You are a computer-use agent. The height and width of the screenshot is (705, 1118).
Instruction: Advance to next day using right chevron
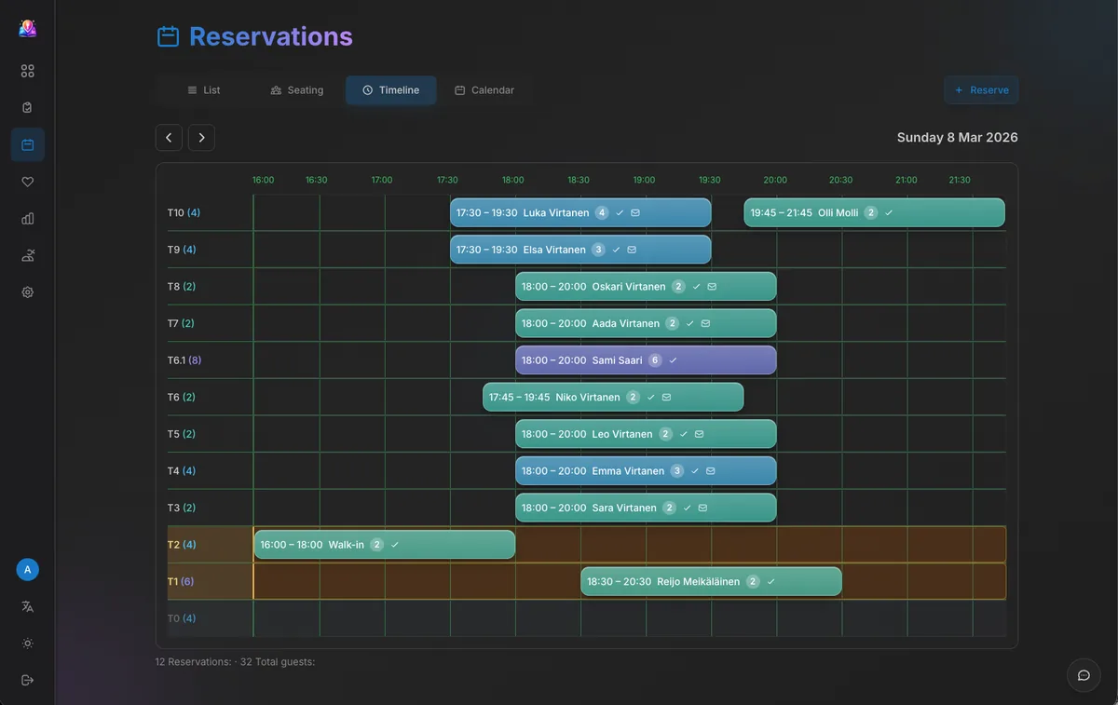coord(201,137)
